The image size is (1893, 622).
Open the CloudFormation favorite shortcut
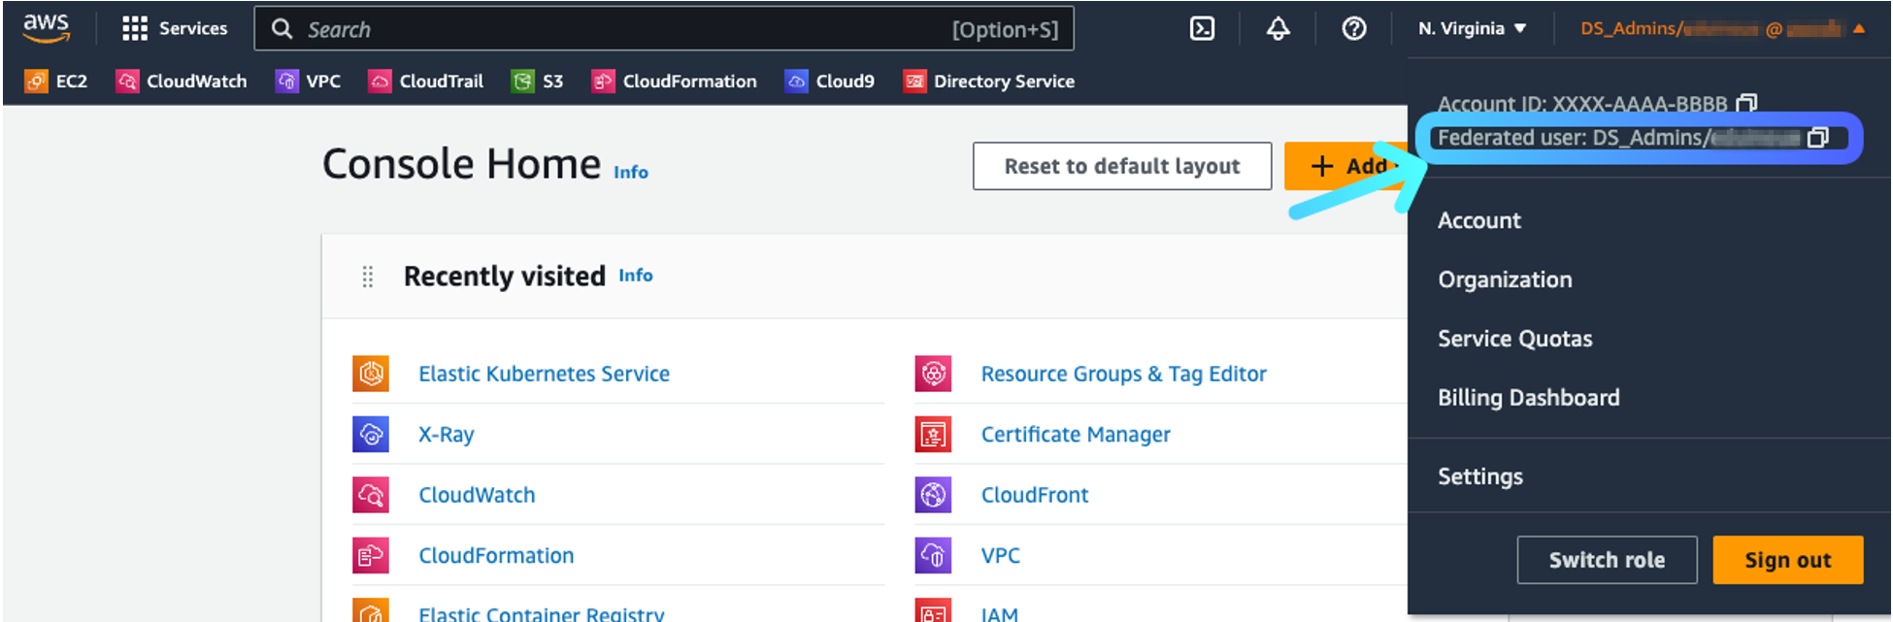click(674, 82)
